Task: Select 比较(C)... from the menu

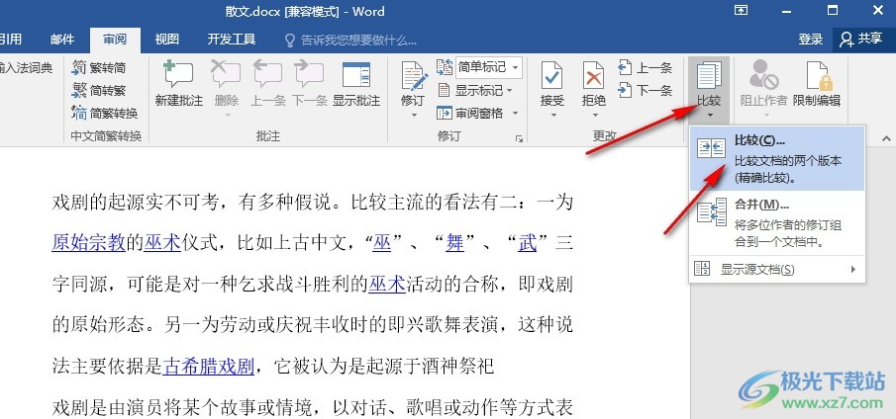Action: click(777, 158)
